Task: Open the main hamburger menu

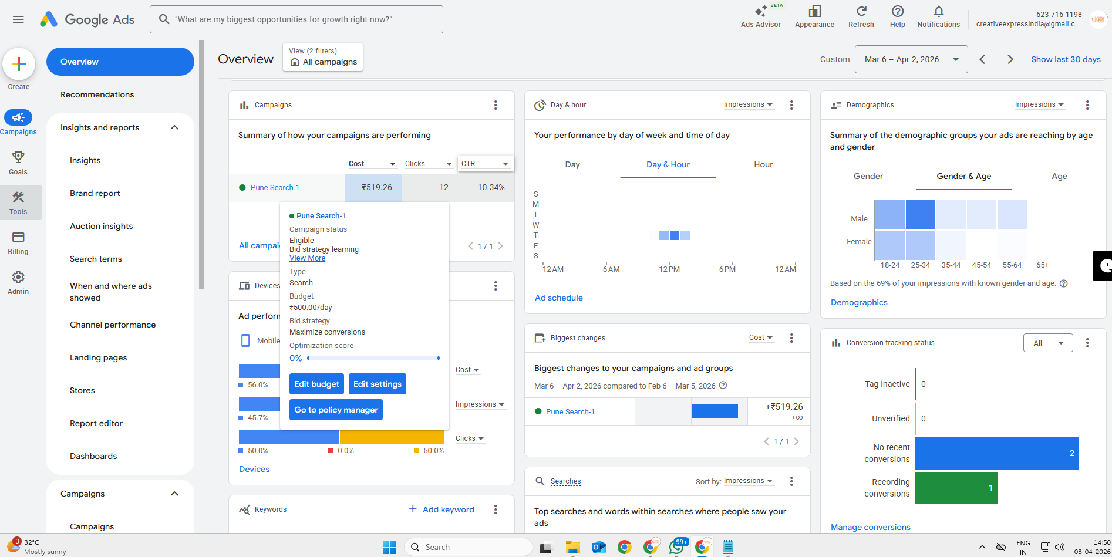Action: tap(18, 19)
